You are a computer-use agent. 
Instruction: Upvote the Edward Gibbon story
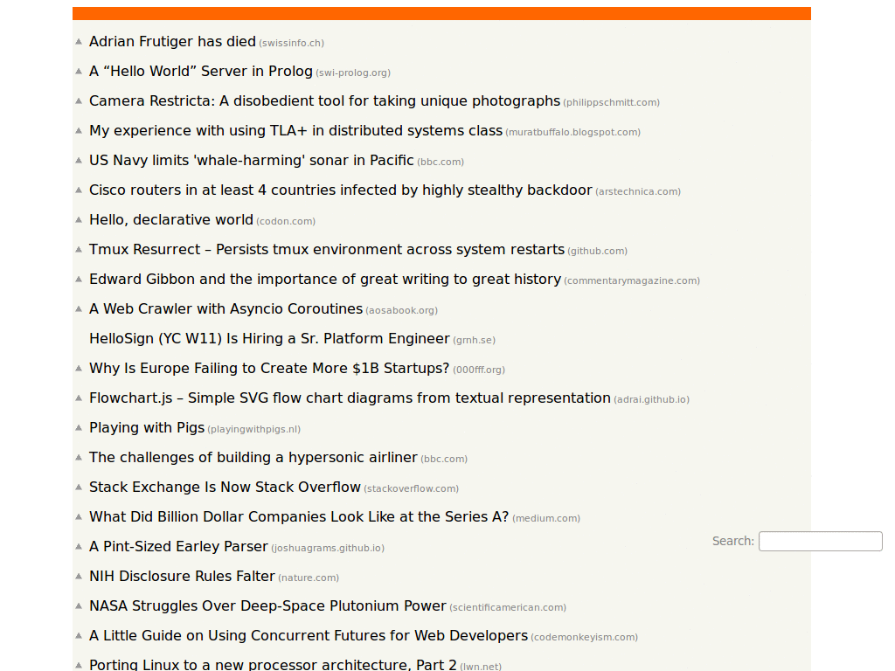(79, 279)
